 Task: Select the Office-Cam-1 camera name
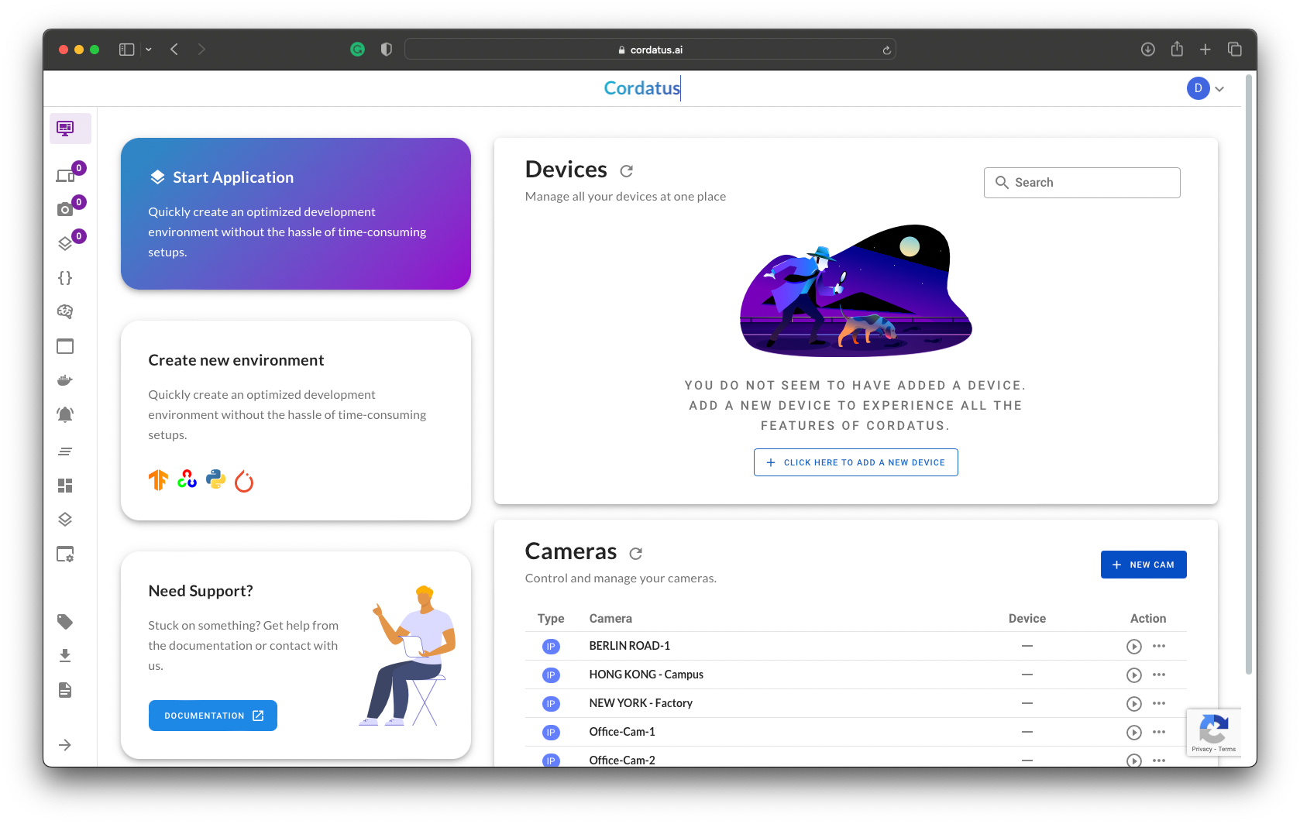(x=622, y=732)
